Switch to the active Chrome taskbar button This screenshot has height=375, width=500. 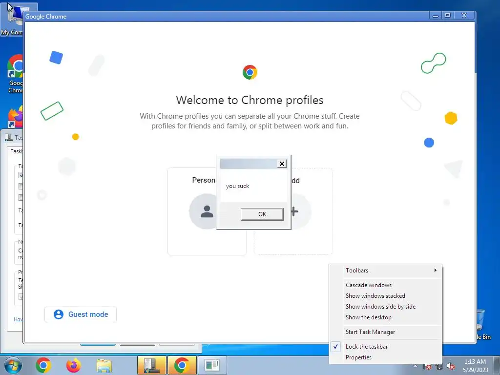(x=182, y=365)
